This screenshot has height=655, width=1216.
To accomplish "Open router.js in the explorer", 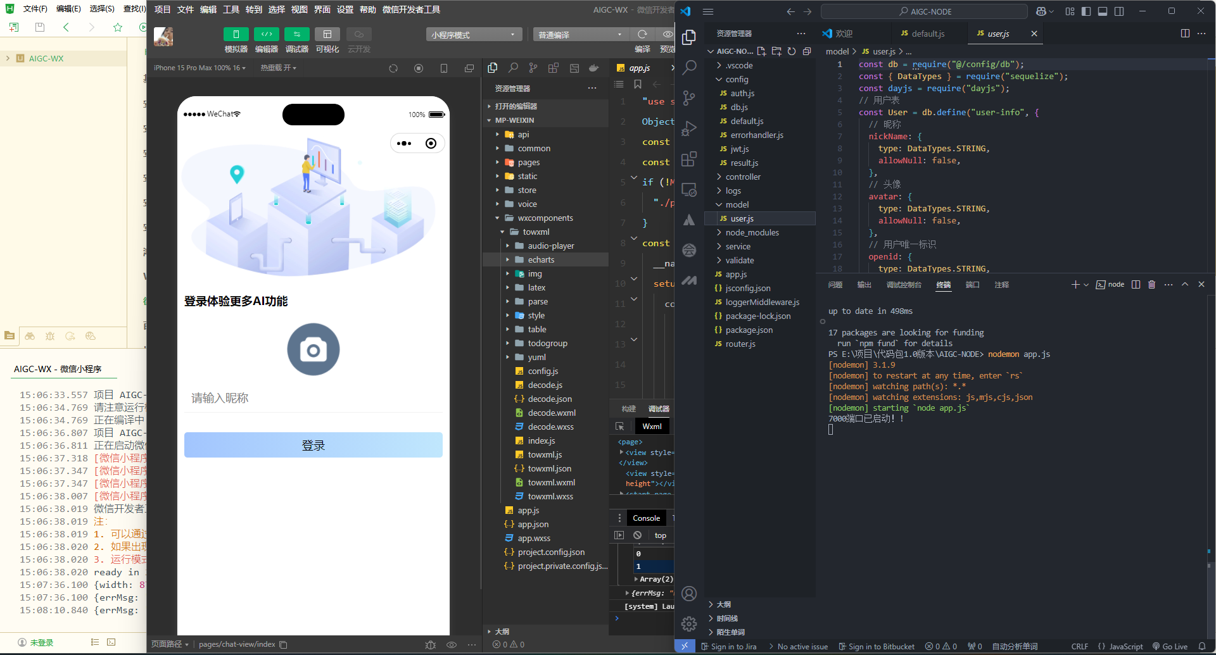I will pyautogui.click(x=740, y=344).
